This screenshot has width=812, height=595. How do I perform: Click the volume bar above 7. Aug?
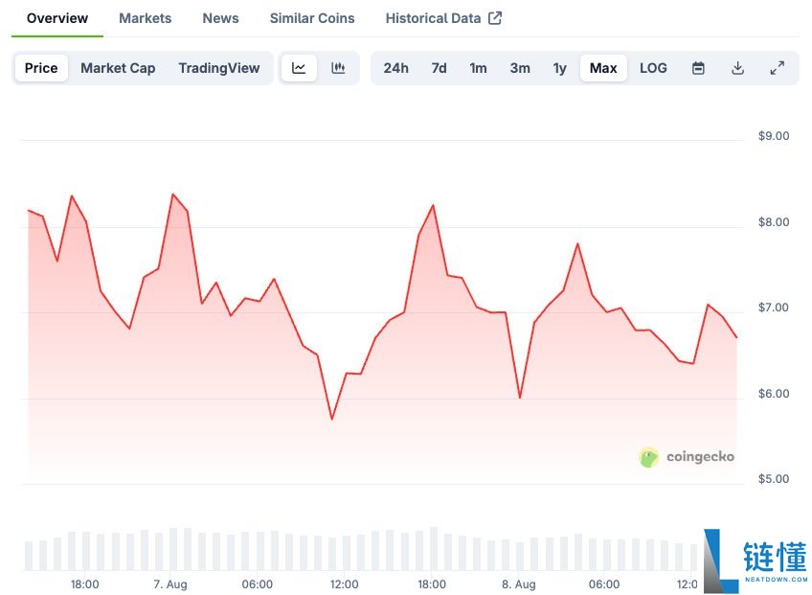173,549
